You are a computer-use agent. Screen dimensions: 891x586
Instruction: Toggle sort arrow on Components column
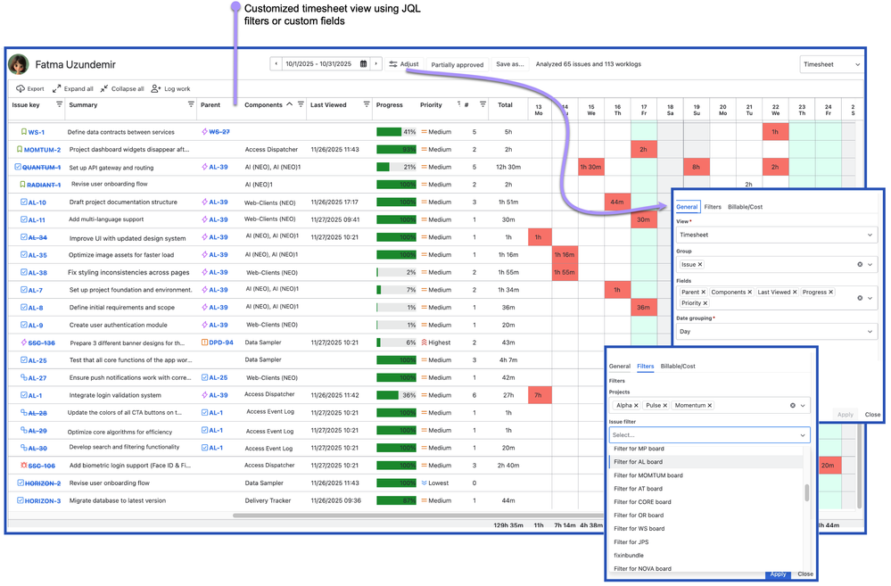(289, 104)
